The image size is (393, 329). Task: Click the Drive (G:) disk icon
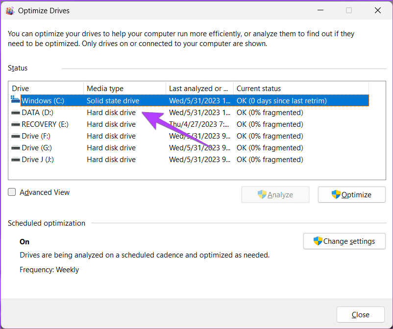15,148
